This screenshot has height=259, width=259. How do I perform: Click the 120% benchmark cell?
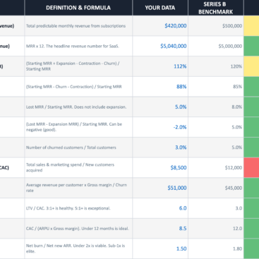pyautogui.click(x=216, y=66)
